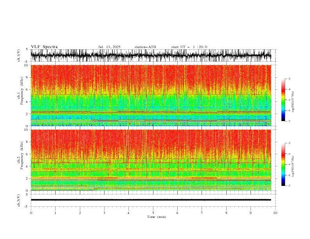Screen dimensions: 310x239
Task: Click the ch.2 spectrogram panel
Action: pos(151,160)
